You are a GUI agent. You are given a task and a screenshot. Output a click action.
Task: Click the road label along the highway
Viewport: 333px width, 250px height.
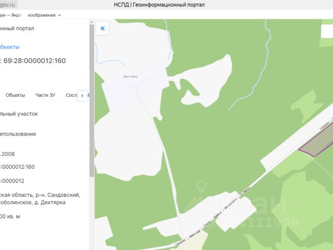pyautogui.click(x=213, y=217)
